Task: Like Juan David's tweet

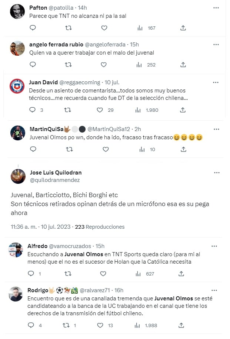Action: (100, 110)
